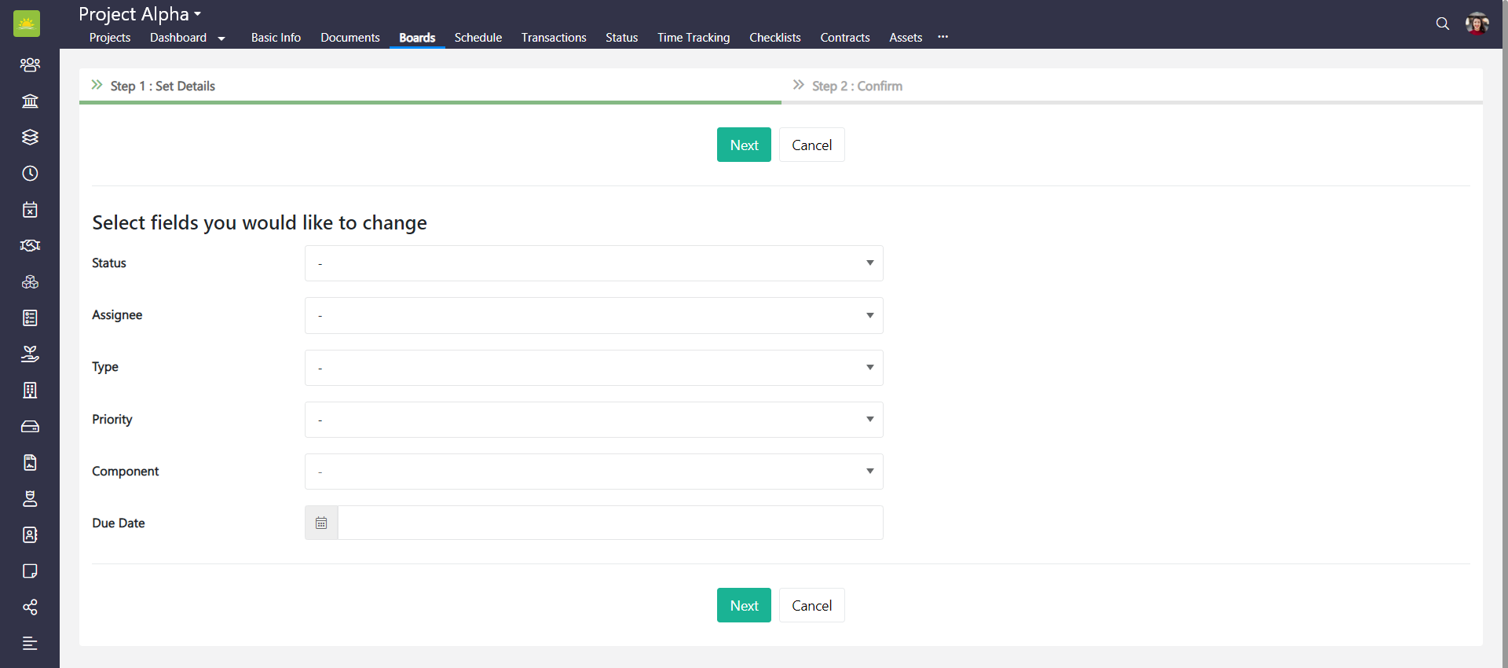Click into the Due Date text field
The height and width of the screenshot is (668, 1508).
[x=609, y=523]
